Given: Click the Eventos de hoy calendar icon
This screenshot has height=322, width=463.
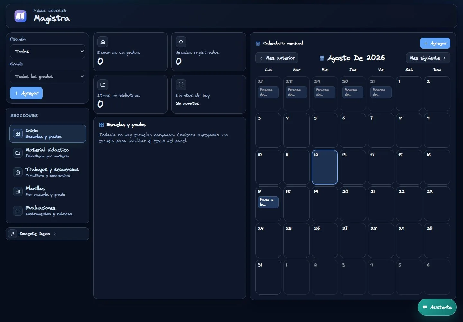Looking at the screenshot, I should [181, 85].
